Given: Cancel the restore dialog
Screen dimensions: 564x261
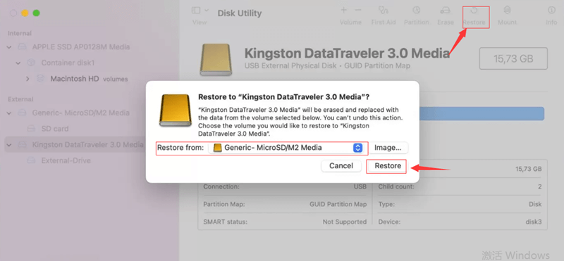Looking at the screenshot, I should (x=341, y=166).
